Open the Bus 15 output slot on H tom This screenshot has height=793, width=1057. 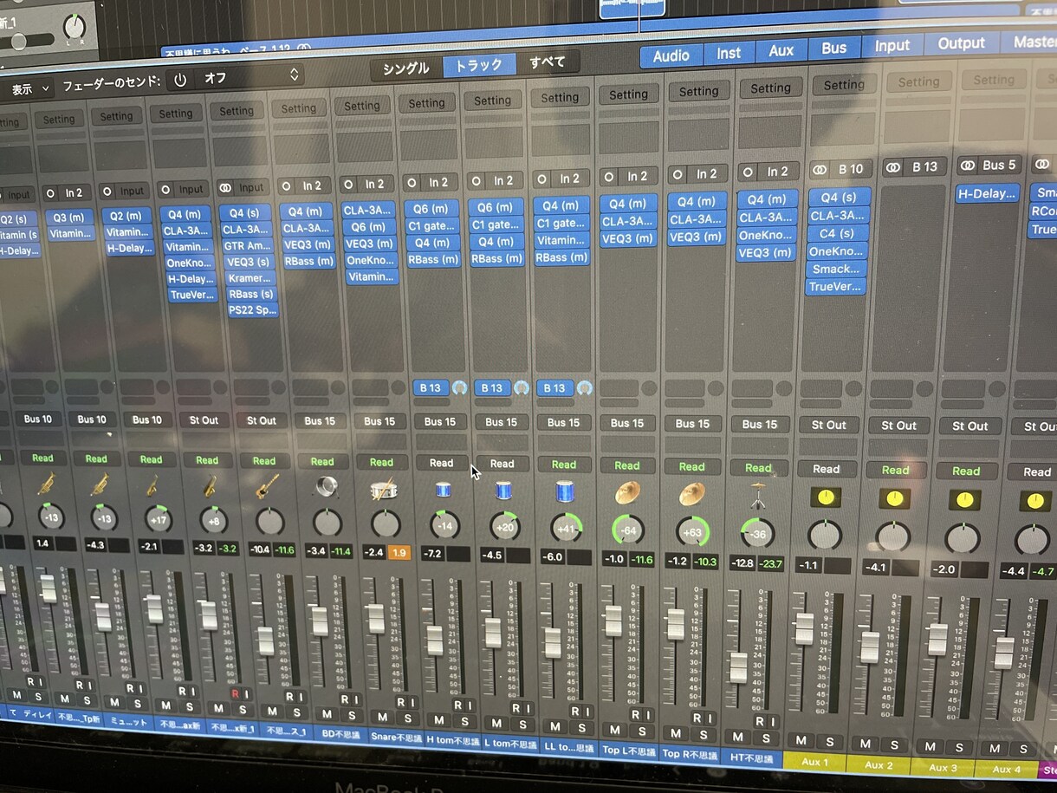tap(440, 422)
